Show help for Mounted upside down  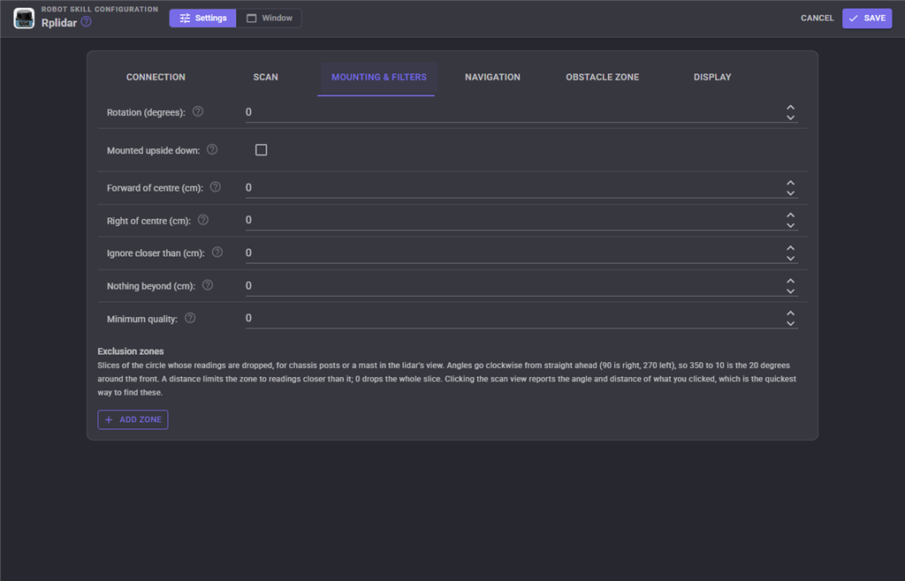[212, 150]
